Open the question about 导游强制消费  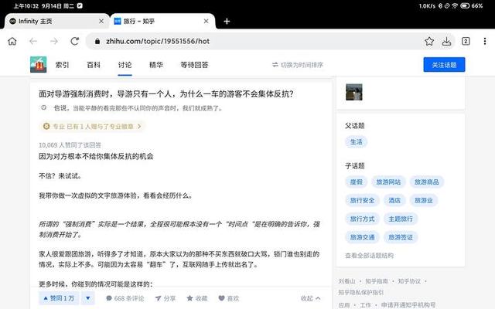pyautogui.click(x=166, y=94)
